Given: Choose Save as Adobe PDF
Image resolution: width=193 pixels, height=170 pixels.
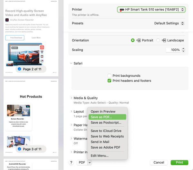Looking at the screenshot, I should (x=107, y=148).
